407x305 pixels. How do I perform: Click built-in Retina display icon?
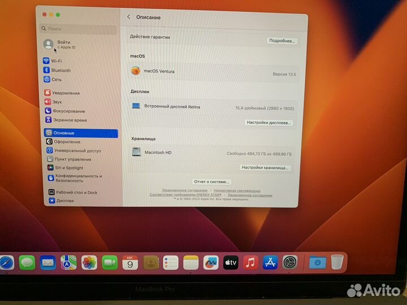tap(136, 106)
